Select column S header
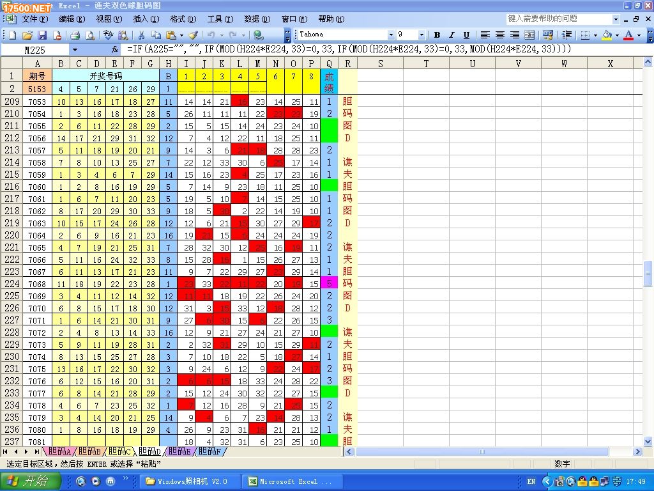The image size is (654, 491). [381, 63]
